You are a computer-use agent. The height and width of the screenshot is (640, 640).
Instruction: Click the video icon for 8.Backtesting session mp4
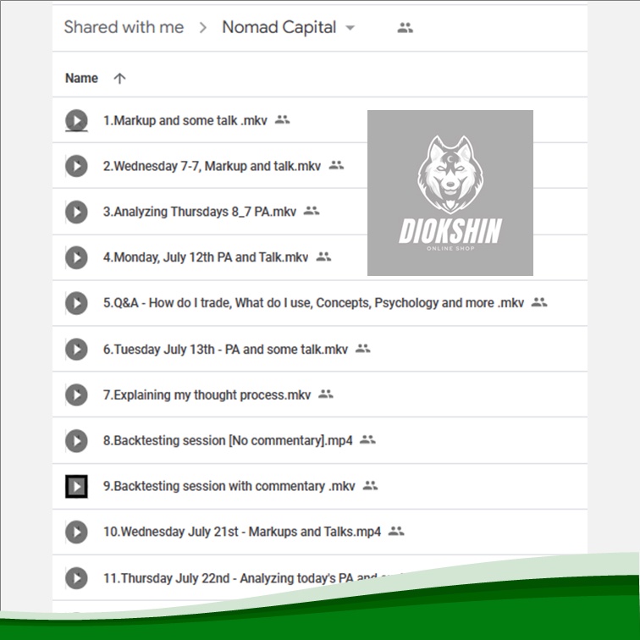(76, 441)
